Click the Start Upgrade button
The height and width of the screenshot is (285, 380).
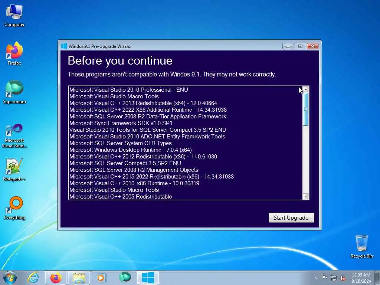coord(291,217)
